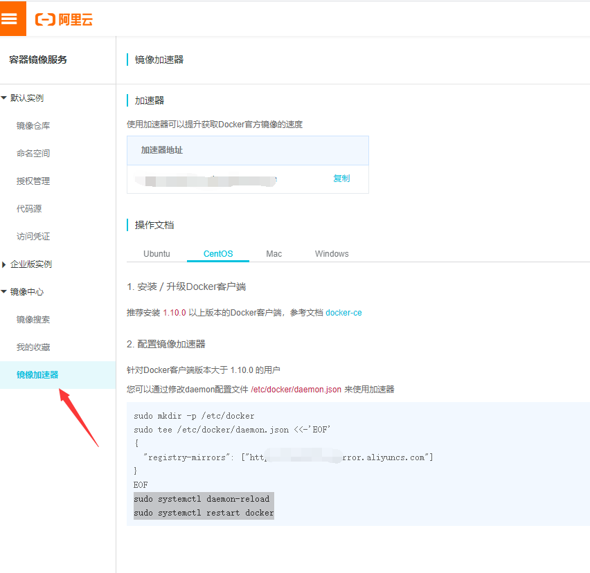Switch to the Ubuntu tab
Viewport: 590px width, 573px height.
coord(157,253)
